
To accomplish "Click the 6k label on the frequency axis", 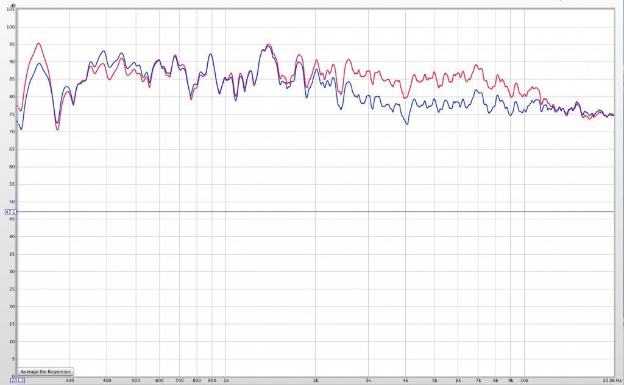I will 458,381.
